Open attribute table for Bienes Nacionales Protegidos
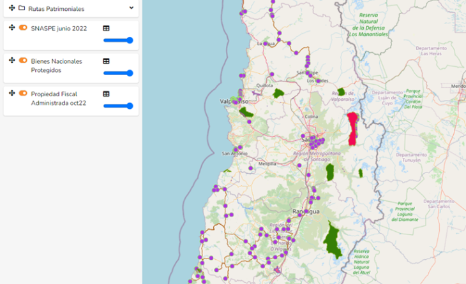466x284 pixels. point(107,61)
